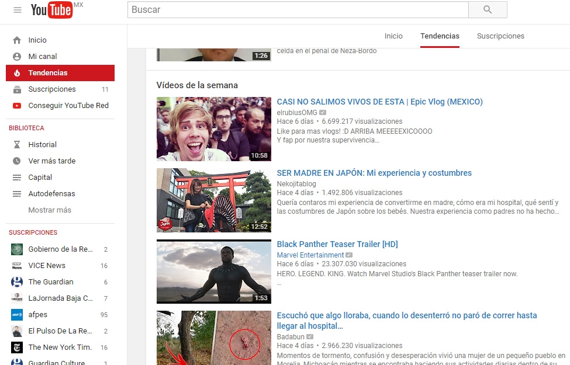The image size is (570, 365).
Task: Open SER MADRE EN JAPÓN video link
Action: click(374, 173)
